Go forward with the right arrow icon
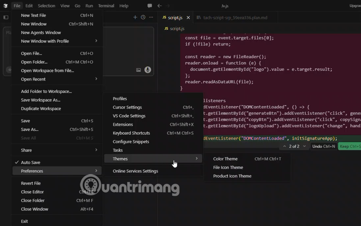Viewport: 361px width, 226px height. [x=167, y=6]
